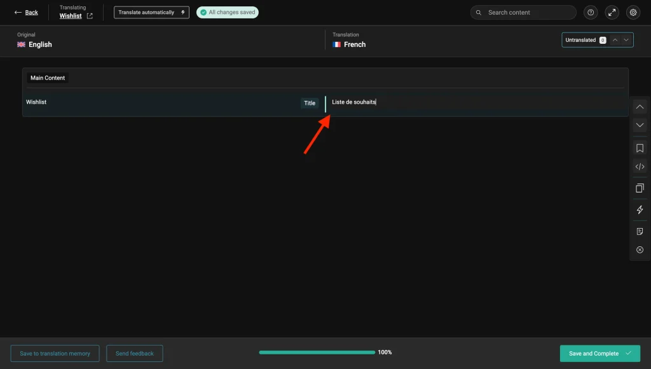Click the search content field
The height and width of the screenshot is (369, 651).
(523, 12)
